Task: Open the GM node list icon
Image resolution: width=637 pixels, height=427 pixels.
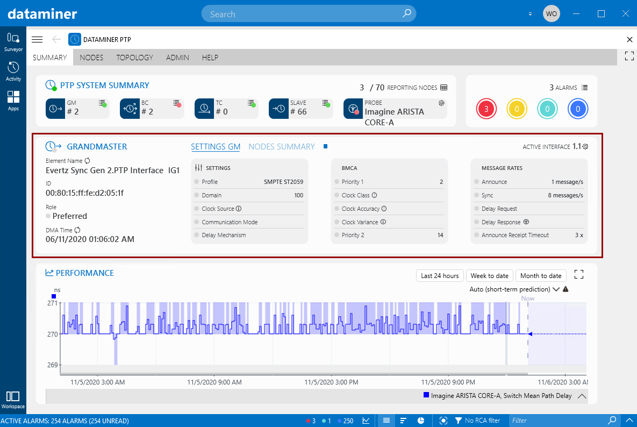Action: pyautogui.click(x=102, y=103)
